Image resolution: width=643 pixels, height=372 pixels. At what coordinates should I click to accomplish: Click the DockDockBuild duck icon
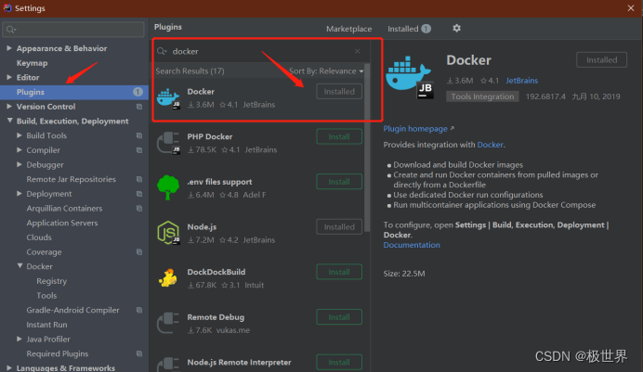click(x=168, y=278)
